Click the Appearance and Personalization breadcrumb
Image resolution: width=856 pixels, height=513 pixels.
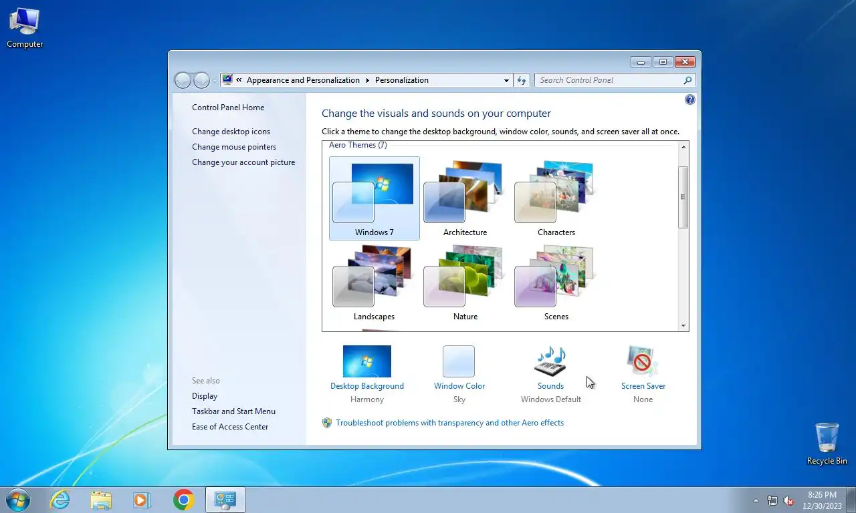tap(303, 80)
